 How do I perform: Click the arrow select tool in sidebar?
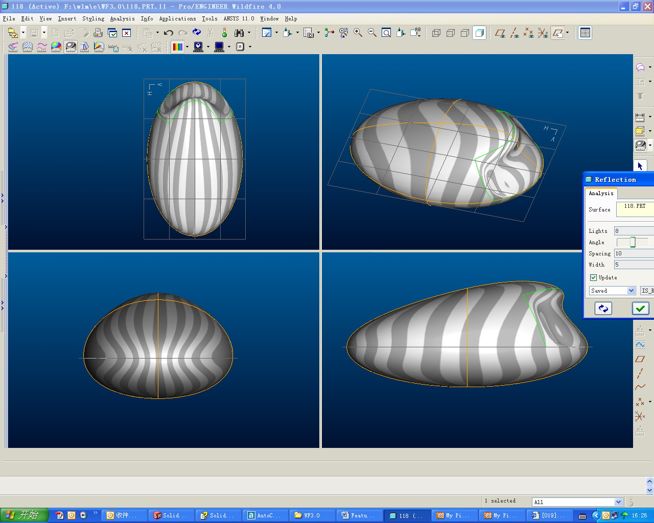pos(640,166)
